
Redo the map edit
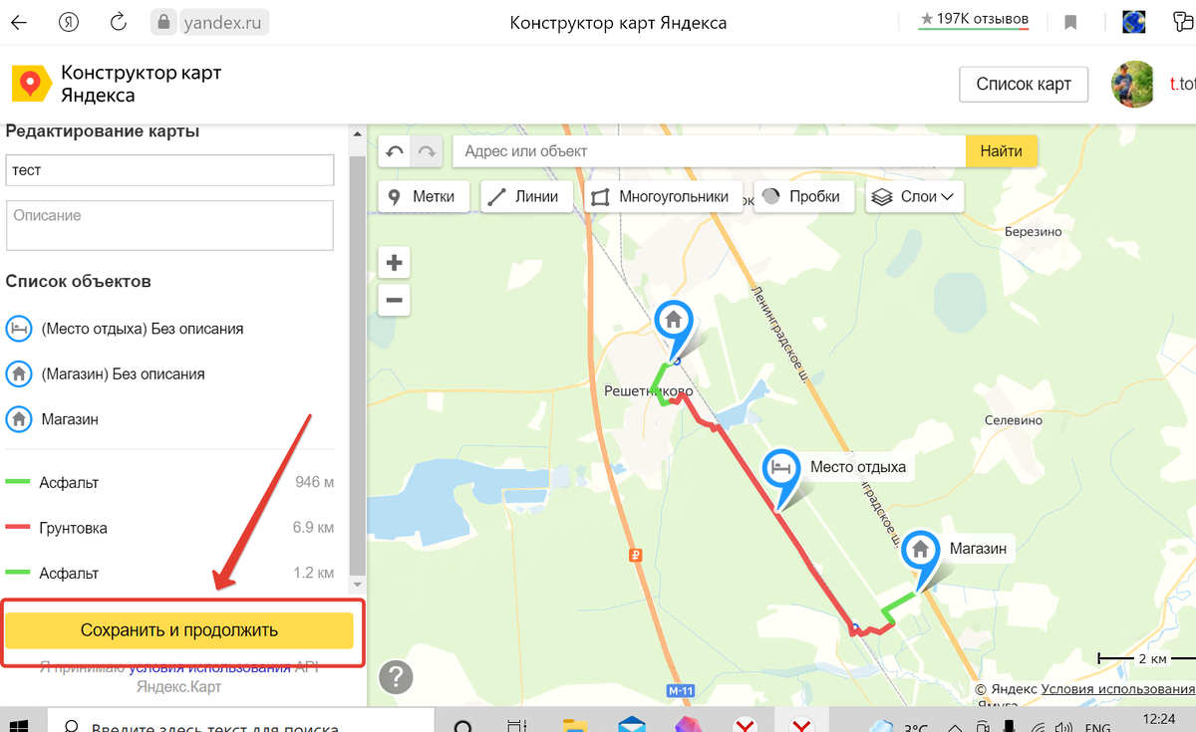coord(427,151)
